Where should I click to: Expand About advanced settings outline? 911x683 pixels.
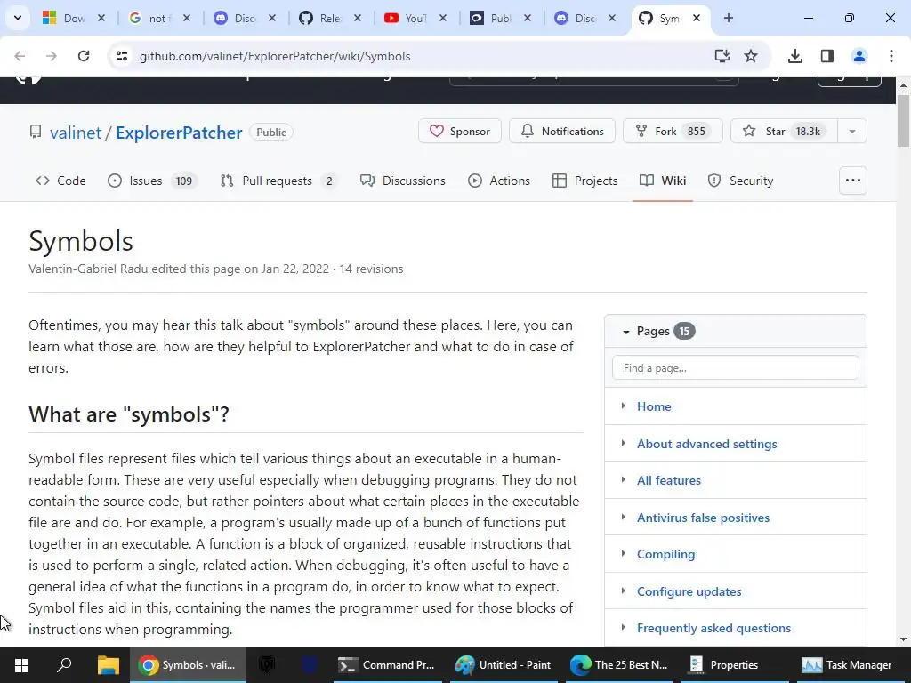[624, 443]
